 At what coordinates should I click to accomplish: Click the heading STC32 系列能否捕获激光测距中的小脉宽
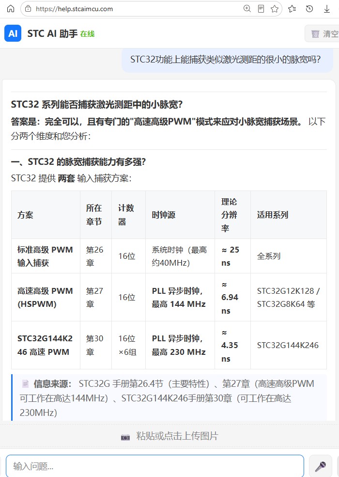pos(97,104)
